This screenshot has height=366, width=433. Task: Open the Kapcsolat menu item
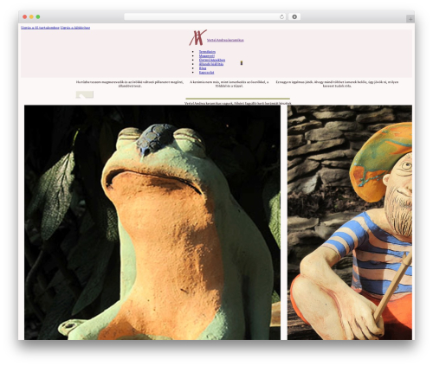206,73
